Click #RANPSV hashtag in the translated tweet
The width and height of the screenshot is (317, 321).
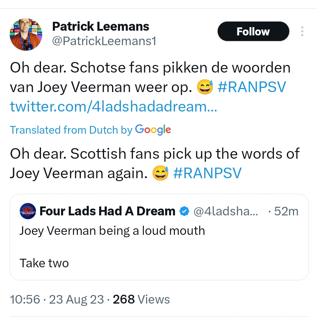(207, 173)
